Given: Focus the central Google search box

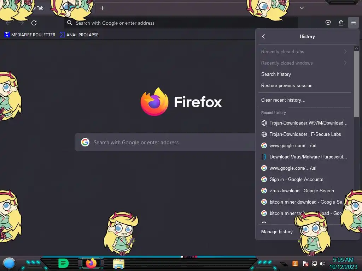Looking at the screenshot, I should 165,143.
